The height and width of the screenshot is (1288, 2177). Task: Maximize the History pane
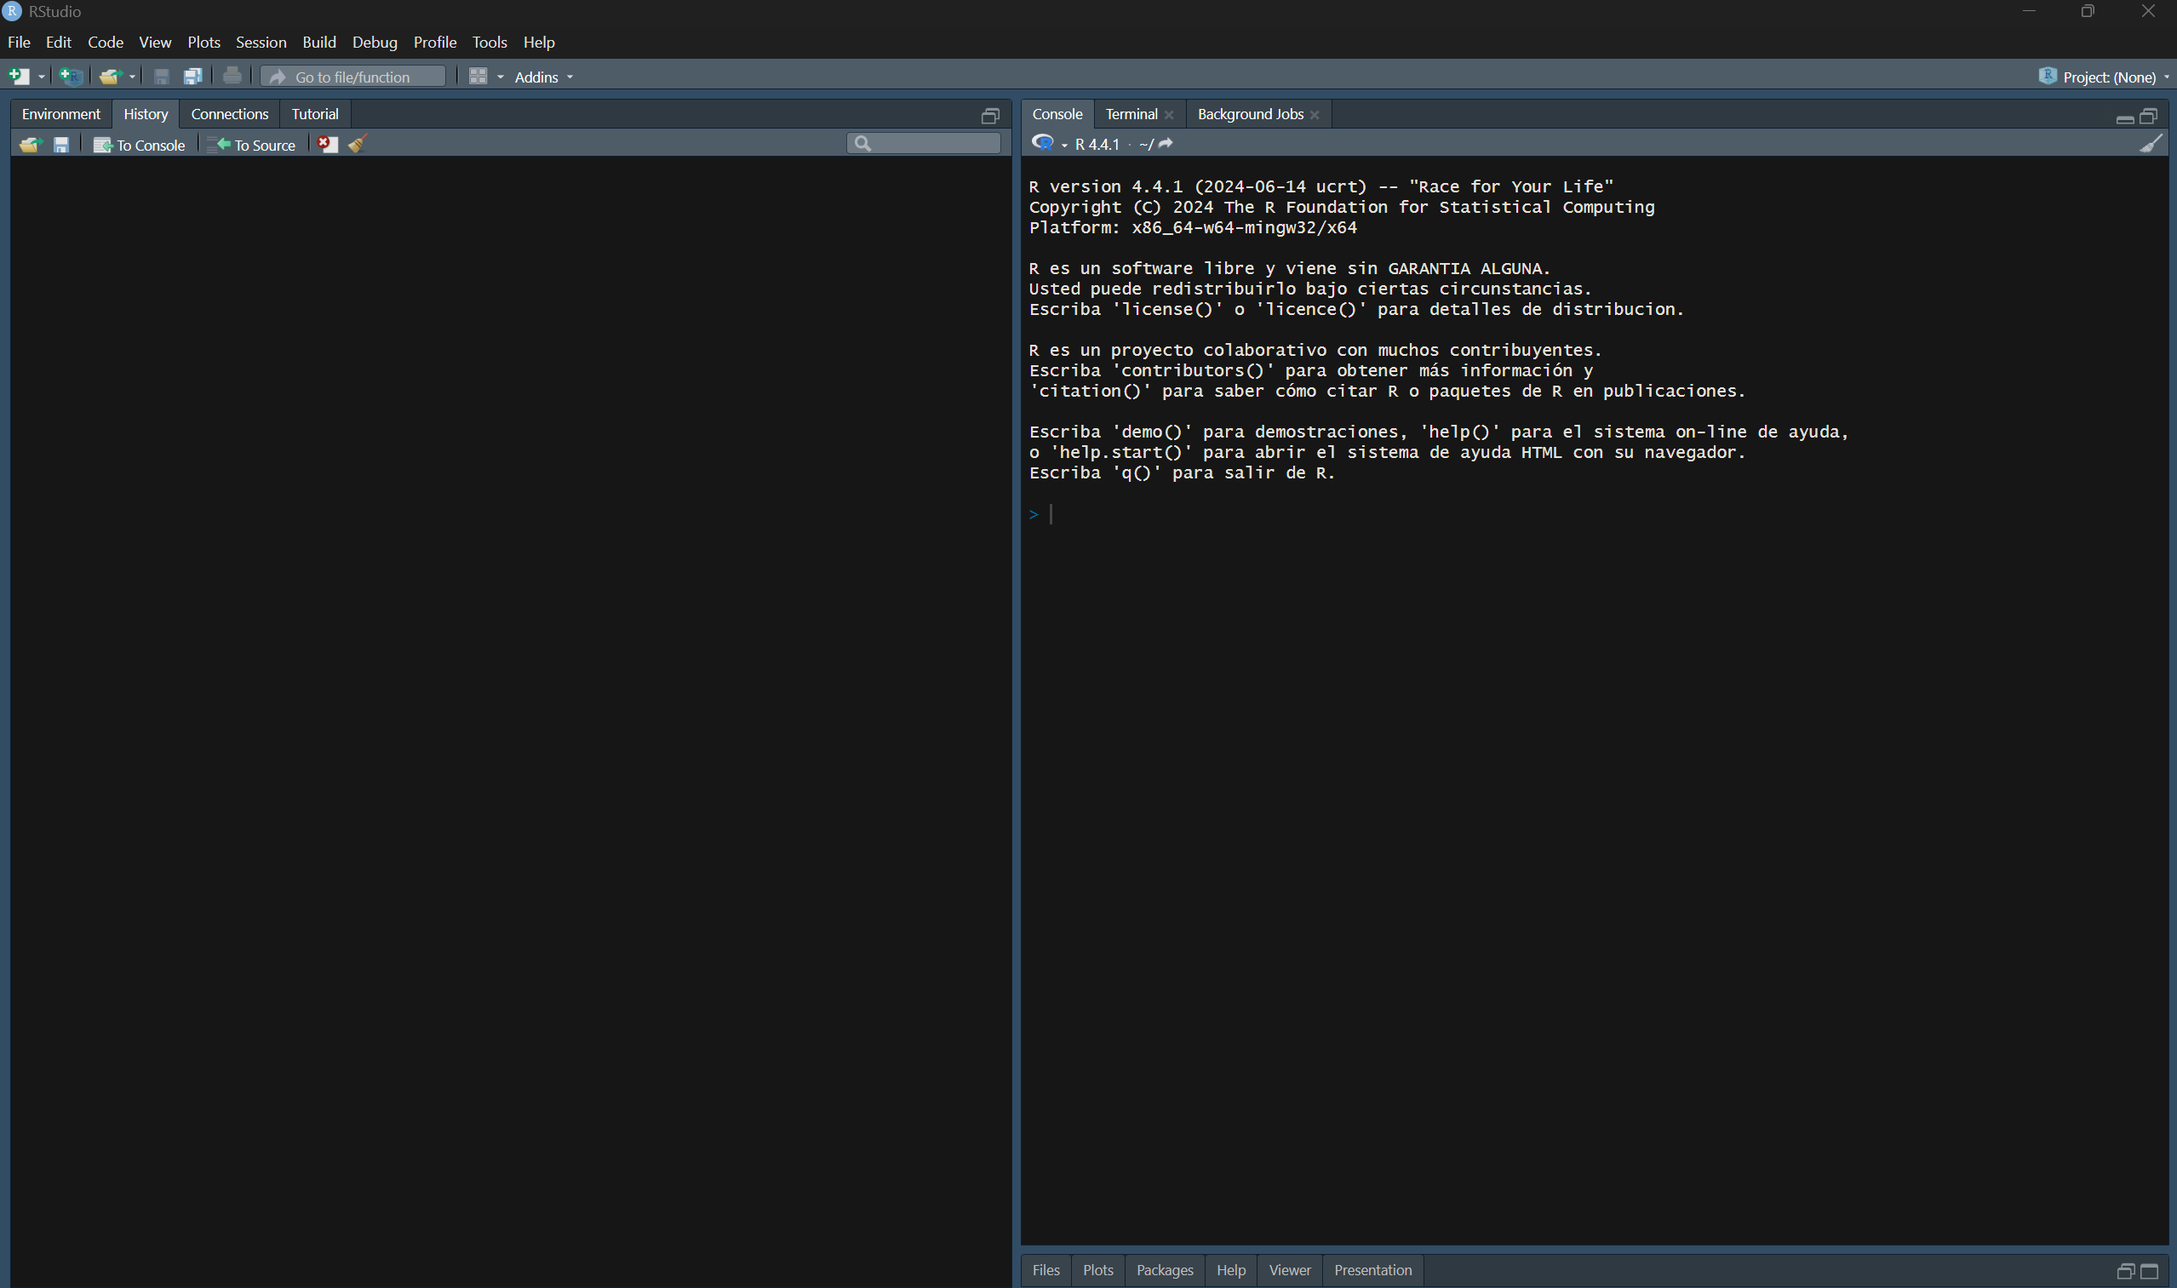click(x=990, y=116)
